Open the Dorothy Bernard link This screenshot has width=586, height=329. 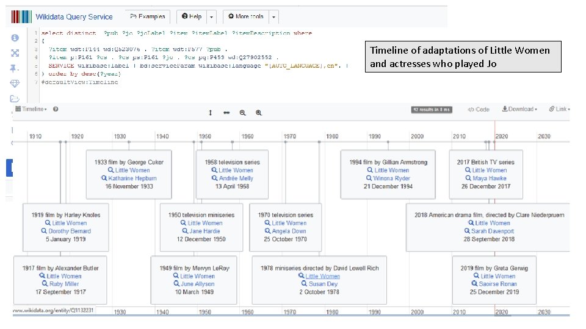(x=70, y=232)
